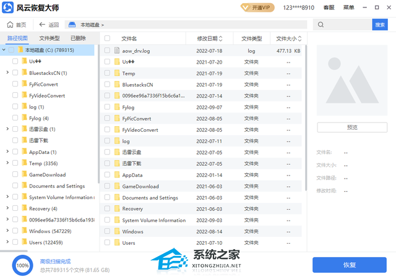Click the 123****8910 account link

pyautogui.click(x=298, y=8)
